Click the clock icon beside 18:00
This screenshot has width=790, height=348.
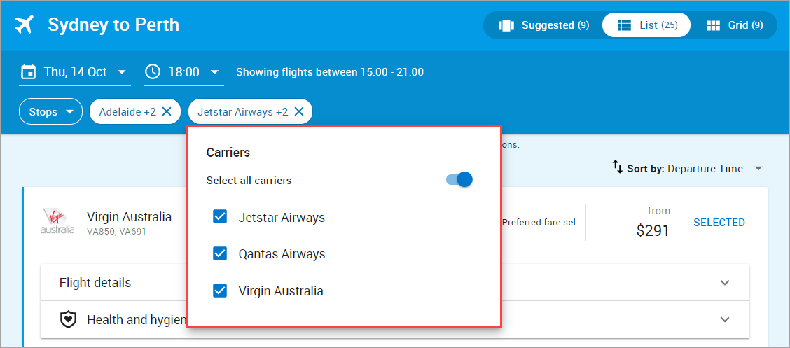[152, 71]
